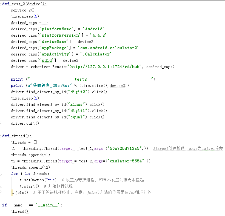This screenshot has width=225, height=216.
Task: Click the http://127.0.0.1:4724/wd/hub URL string
Action: tap(104, 67)
